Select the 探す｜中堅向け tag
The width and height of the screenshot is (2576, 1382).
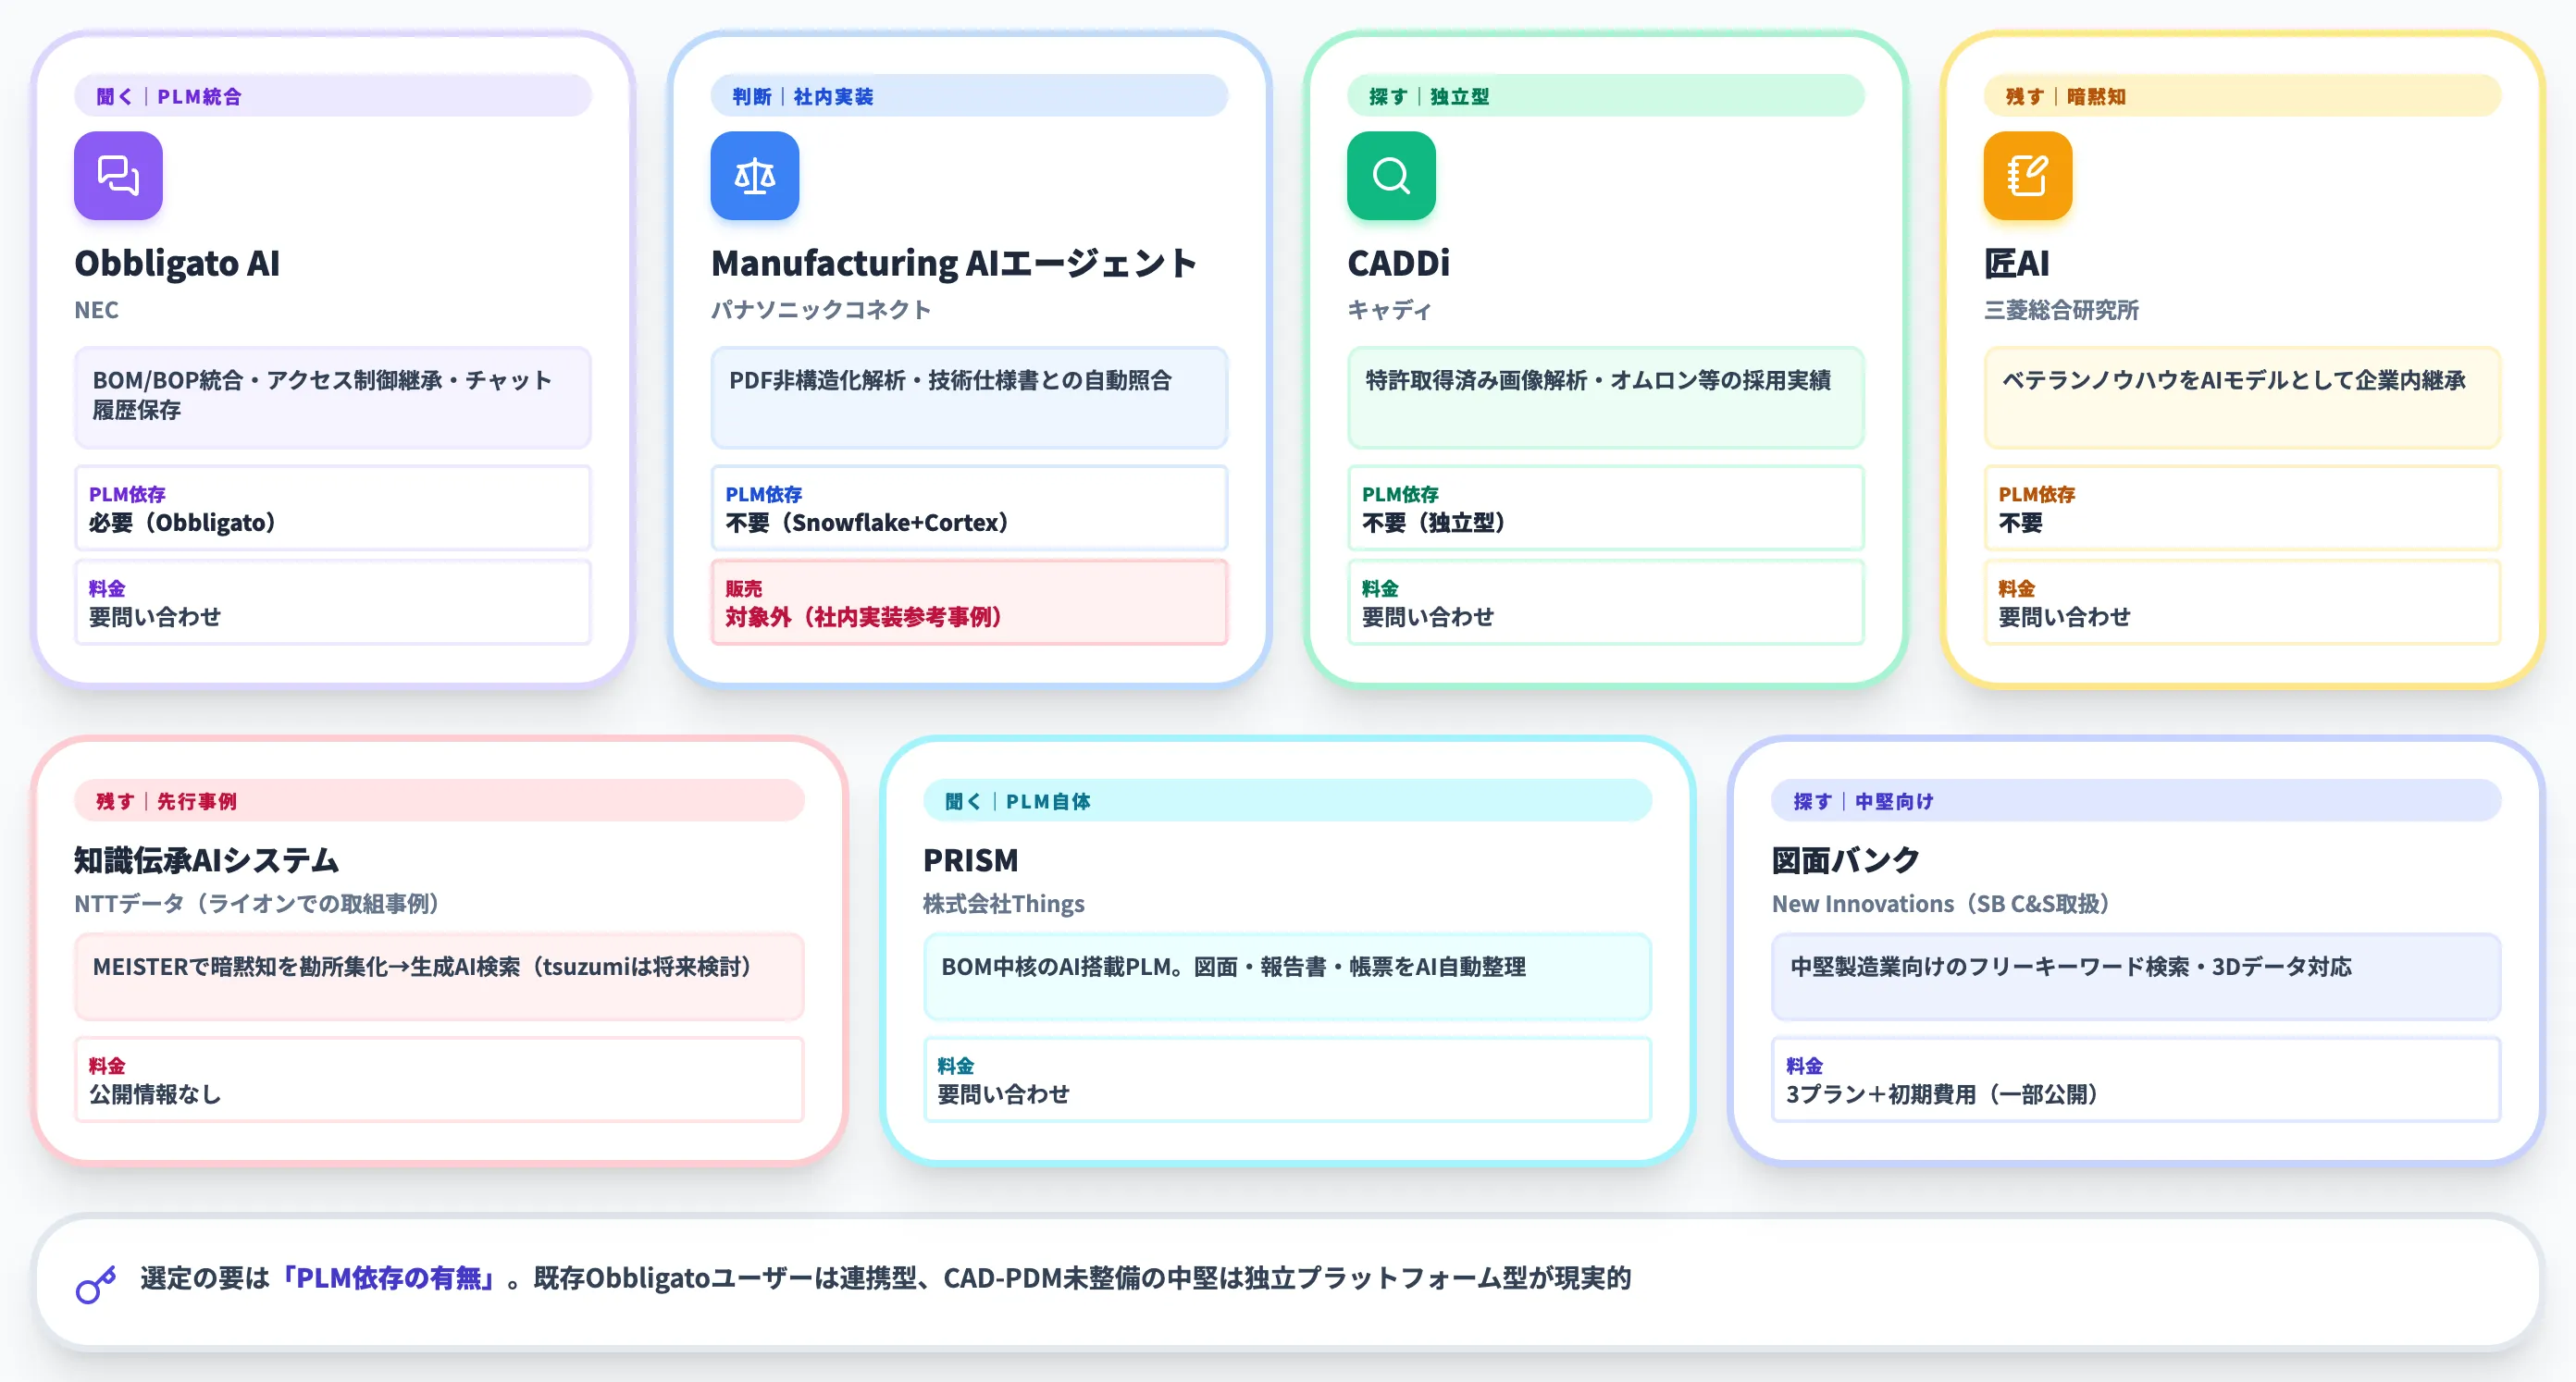pyautogui.click(x=2136, y=801)
